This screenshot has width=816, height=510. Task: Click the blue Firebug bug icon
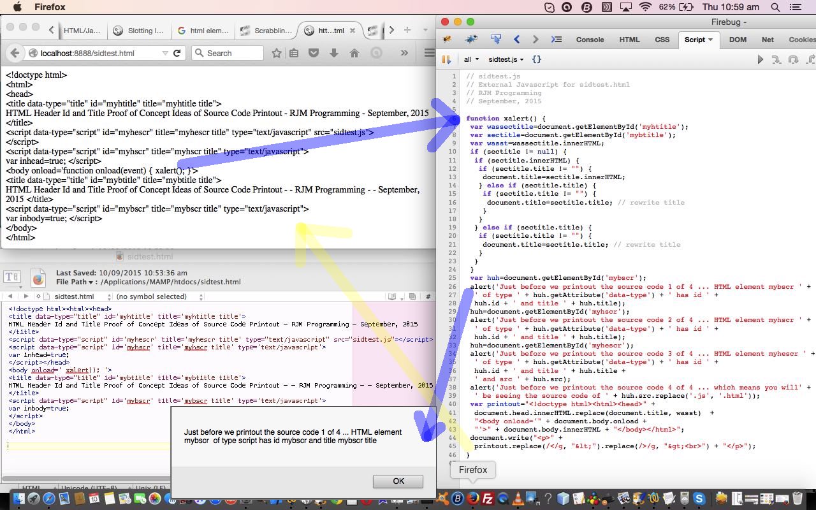(471, 40)
